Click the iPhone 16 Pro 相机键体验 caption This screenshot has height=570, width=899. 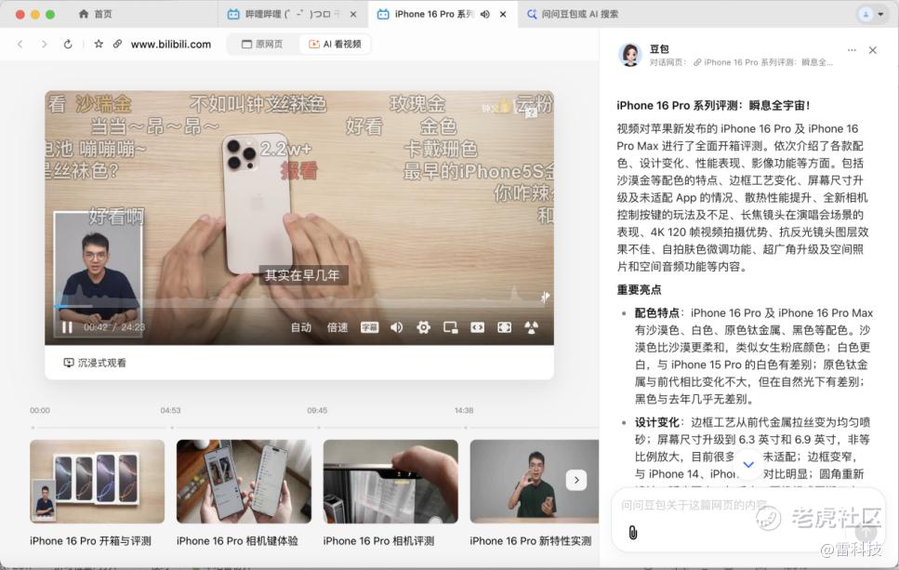237,541
